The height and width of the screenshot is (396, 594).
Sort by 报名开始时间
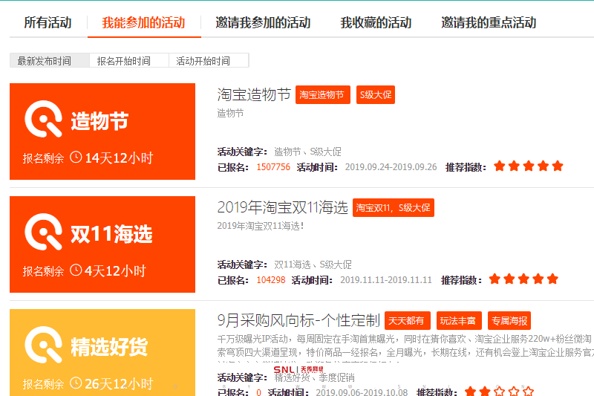coord(129,61)
